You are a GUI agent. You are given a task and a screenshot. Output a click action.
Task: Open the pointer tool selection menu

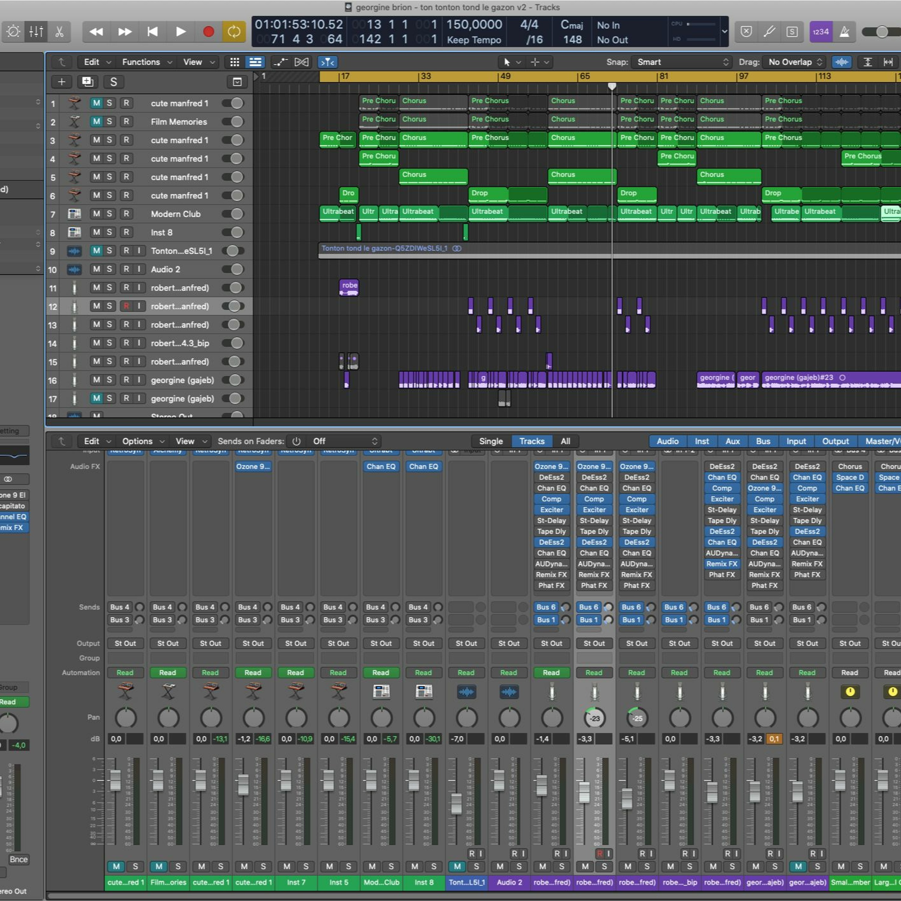pyautogui.click(x=511, y=62)
